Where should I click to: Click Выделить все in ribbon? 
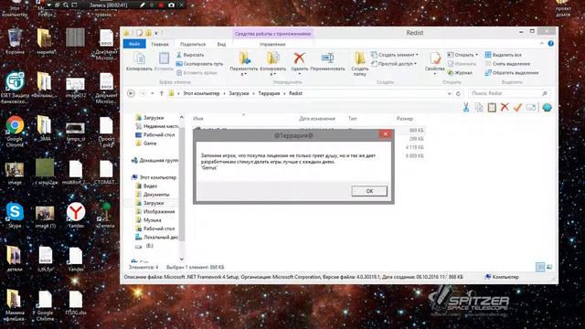[504, 55]
